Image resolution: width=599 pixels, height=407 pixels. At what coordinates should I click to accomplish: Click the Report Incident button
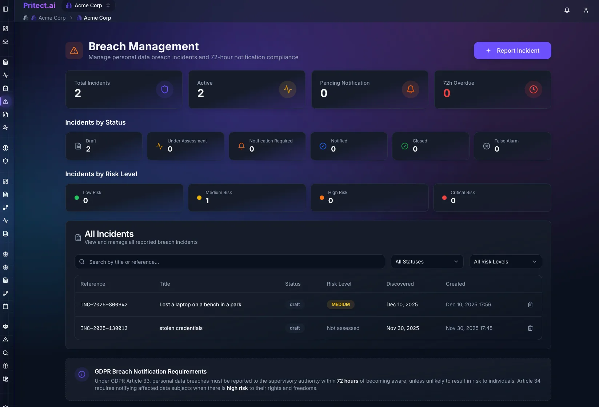click(512, 51)
